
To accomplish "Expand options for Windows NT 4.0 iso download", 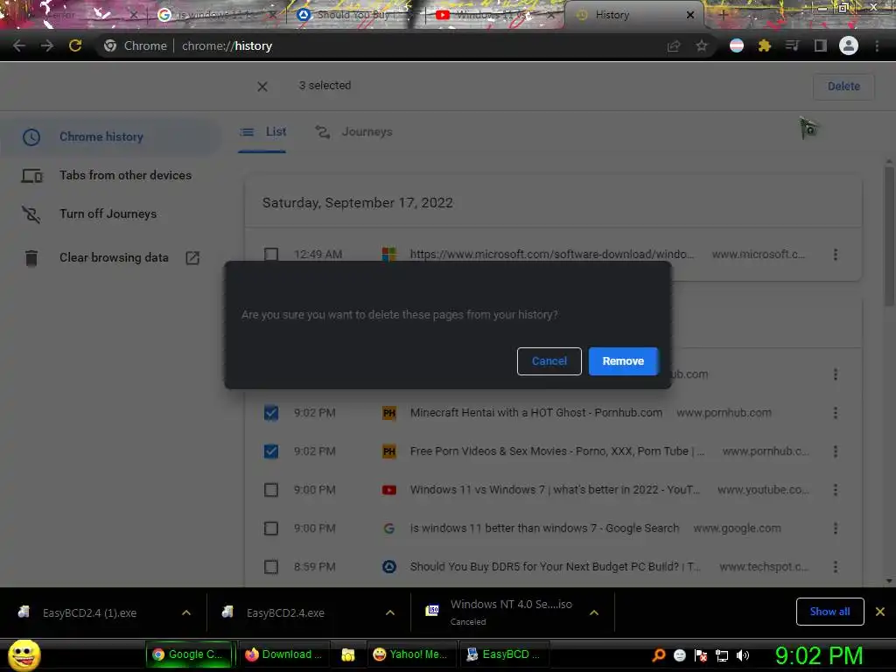I will 594,612.
